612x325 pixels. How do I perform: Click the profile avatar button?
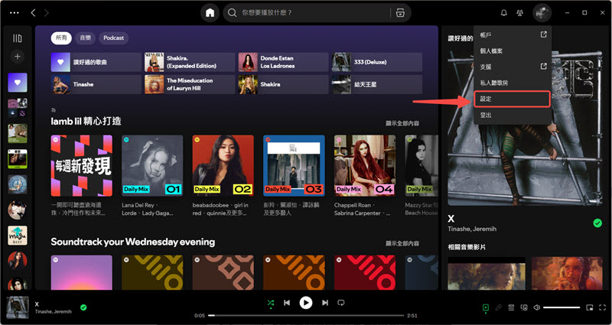(x=542, y=13)
